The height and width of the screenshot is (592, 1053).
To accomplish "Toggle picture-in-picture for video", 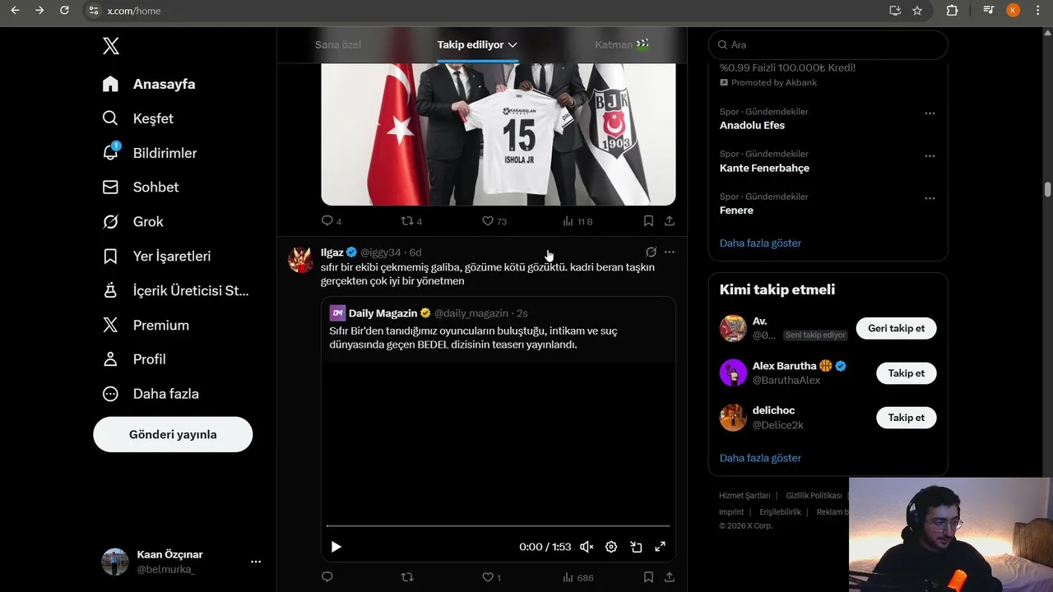I will point(636,547).
